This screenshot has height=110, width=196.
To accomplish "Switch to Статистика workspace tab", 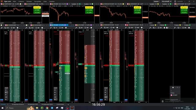I will point(60,104).
